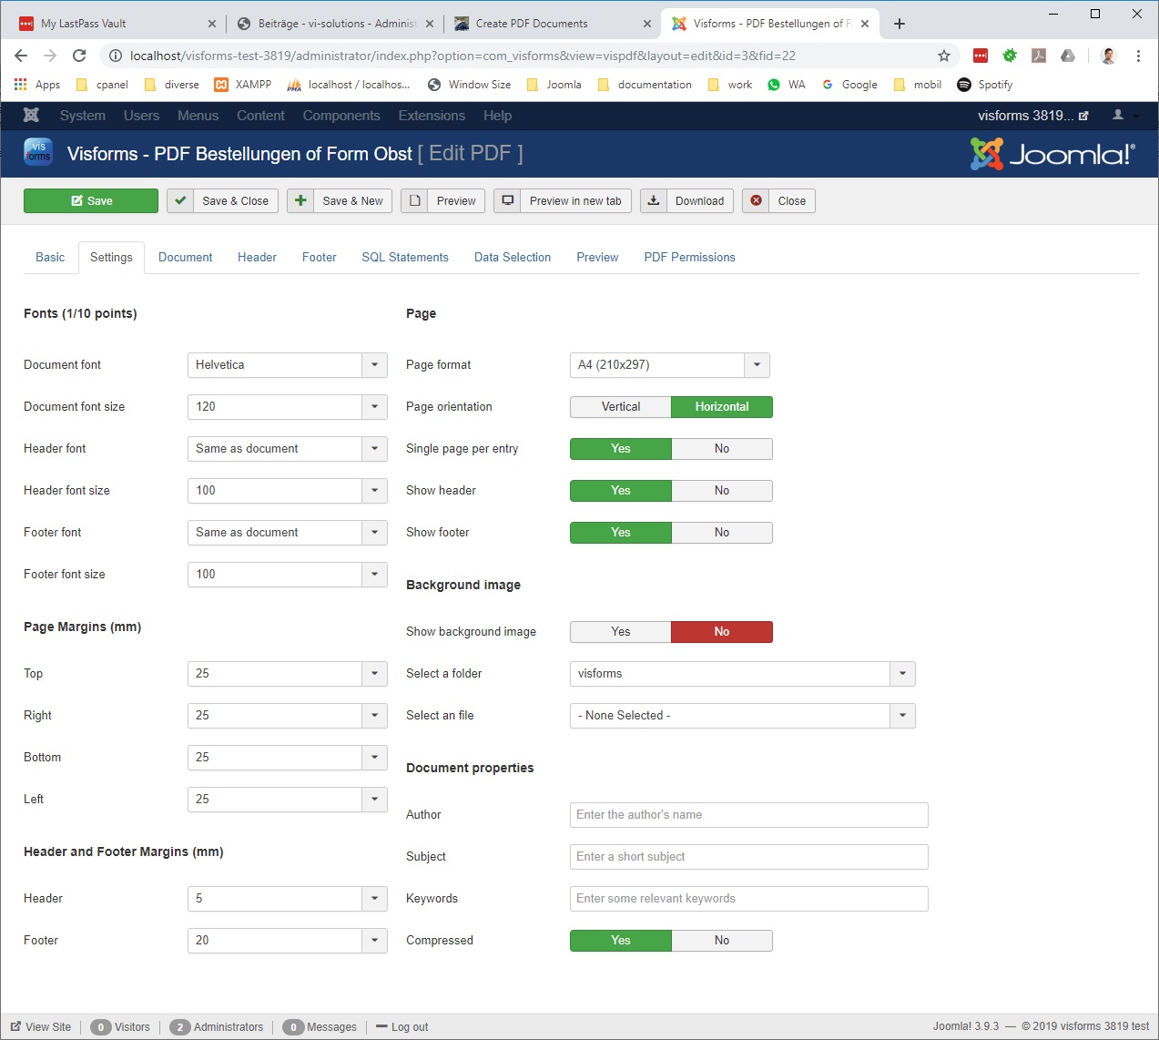The image size is (1159, 1040).
Task: Click the Author name input field
Action: [748, 815]
